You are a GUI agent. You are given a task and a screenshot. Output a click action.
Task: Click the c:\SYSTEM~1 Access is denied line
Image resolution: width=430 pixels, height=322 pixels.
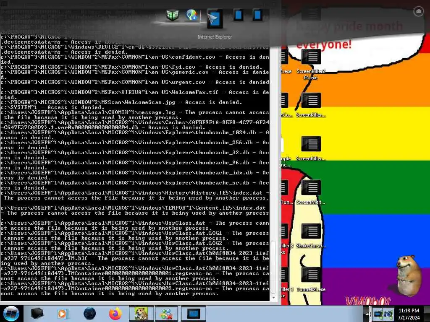point(52,107)
